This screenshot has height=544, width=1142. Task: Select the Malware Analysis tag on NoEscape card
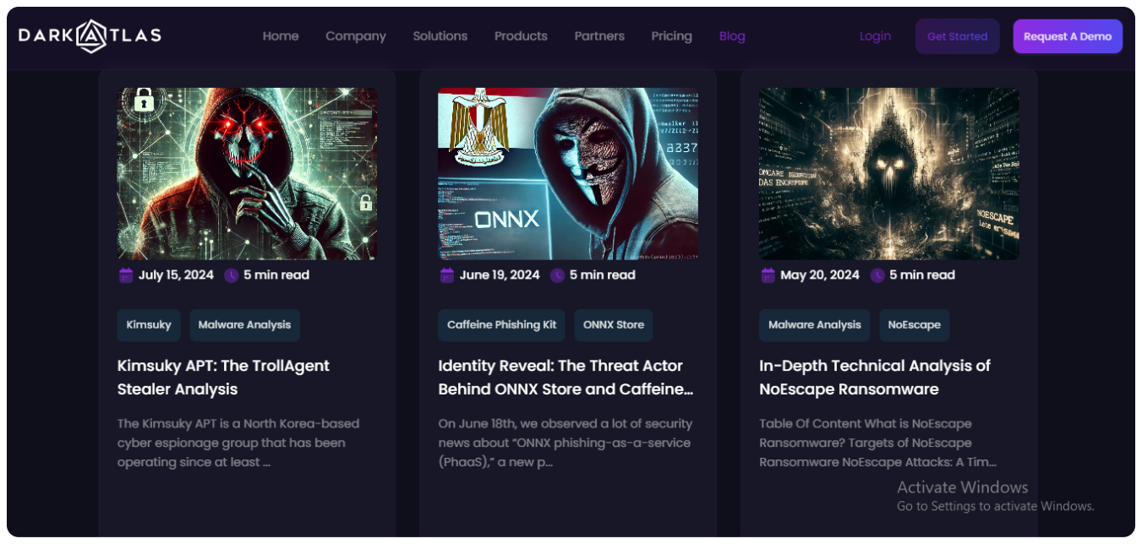pos(815,325)
